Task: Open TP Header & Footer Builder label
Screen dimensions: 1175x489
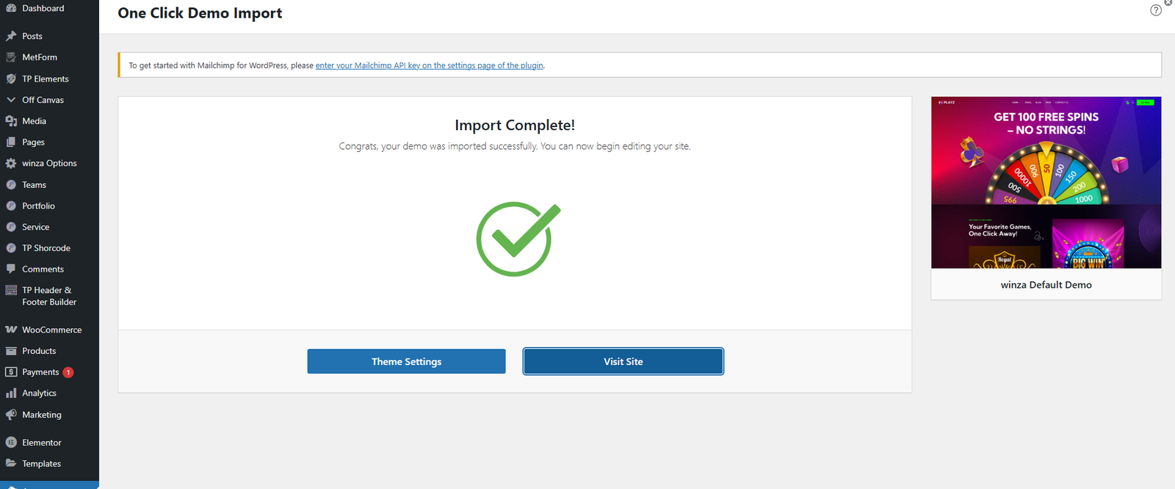Action: tap(49, 296)
